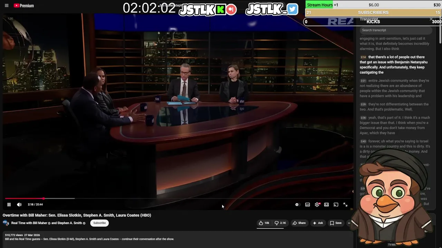Cast the video to a TV
Viewport: 442px width, 248px height.
336,205
